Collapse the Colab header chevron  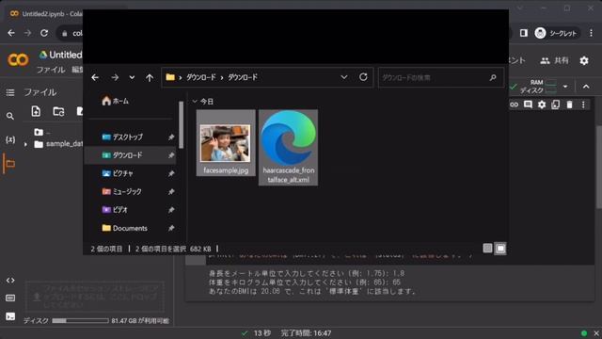pos(586,87)
